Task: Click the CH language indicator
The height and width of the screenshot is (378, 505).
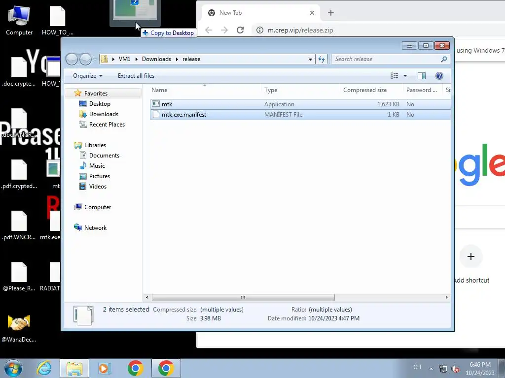Action: click(x=417, y=367)
